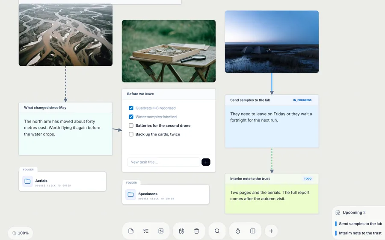Click the Aerials folder name
Screen dimensions: 385x240
(x=41, y=181)
